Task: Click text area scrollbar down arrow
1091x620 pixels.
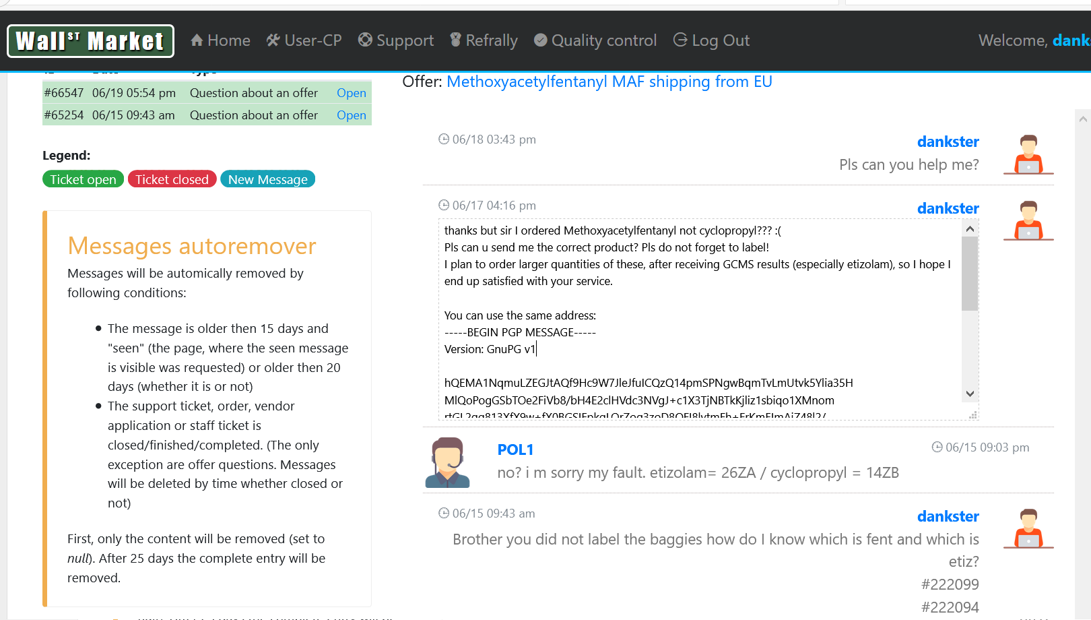Action: (970, 394)
